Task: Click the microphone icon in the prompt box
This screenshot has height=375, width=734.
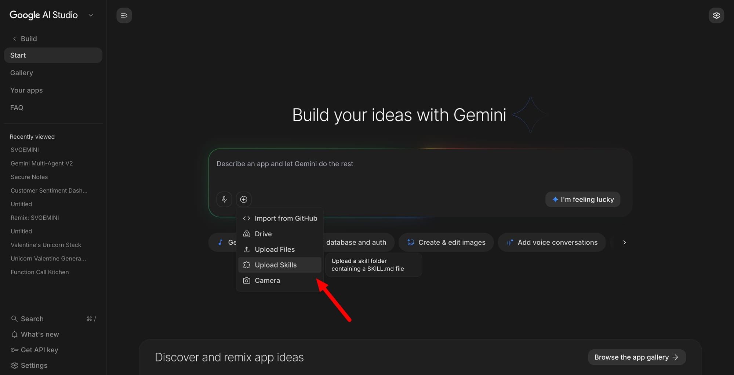Action: [224, 199]
